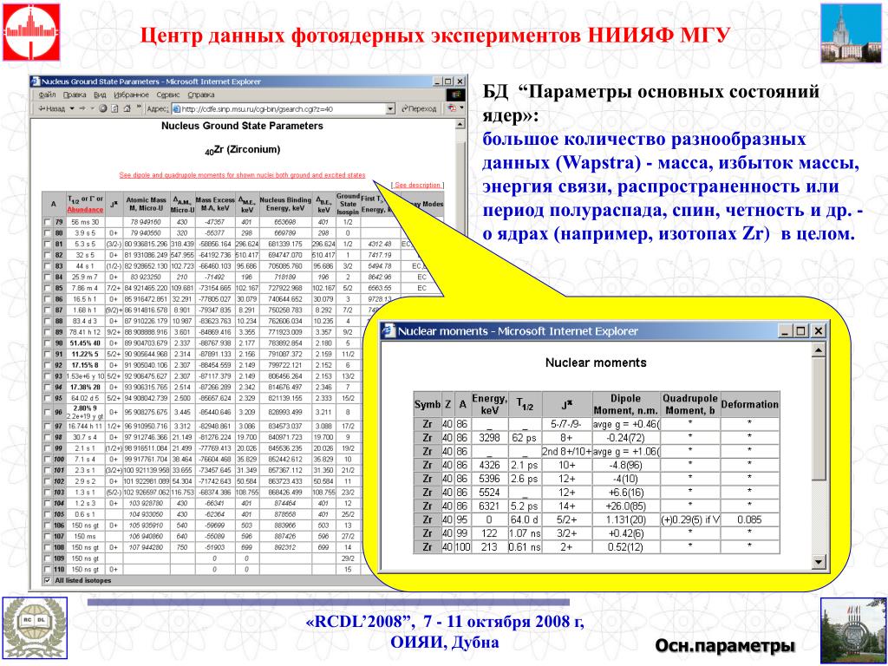Open the See description link
This screenshot has height=666, width=888.
417,186
